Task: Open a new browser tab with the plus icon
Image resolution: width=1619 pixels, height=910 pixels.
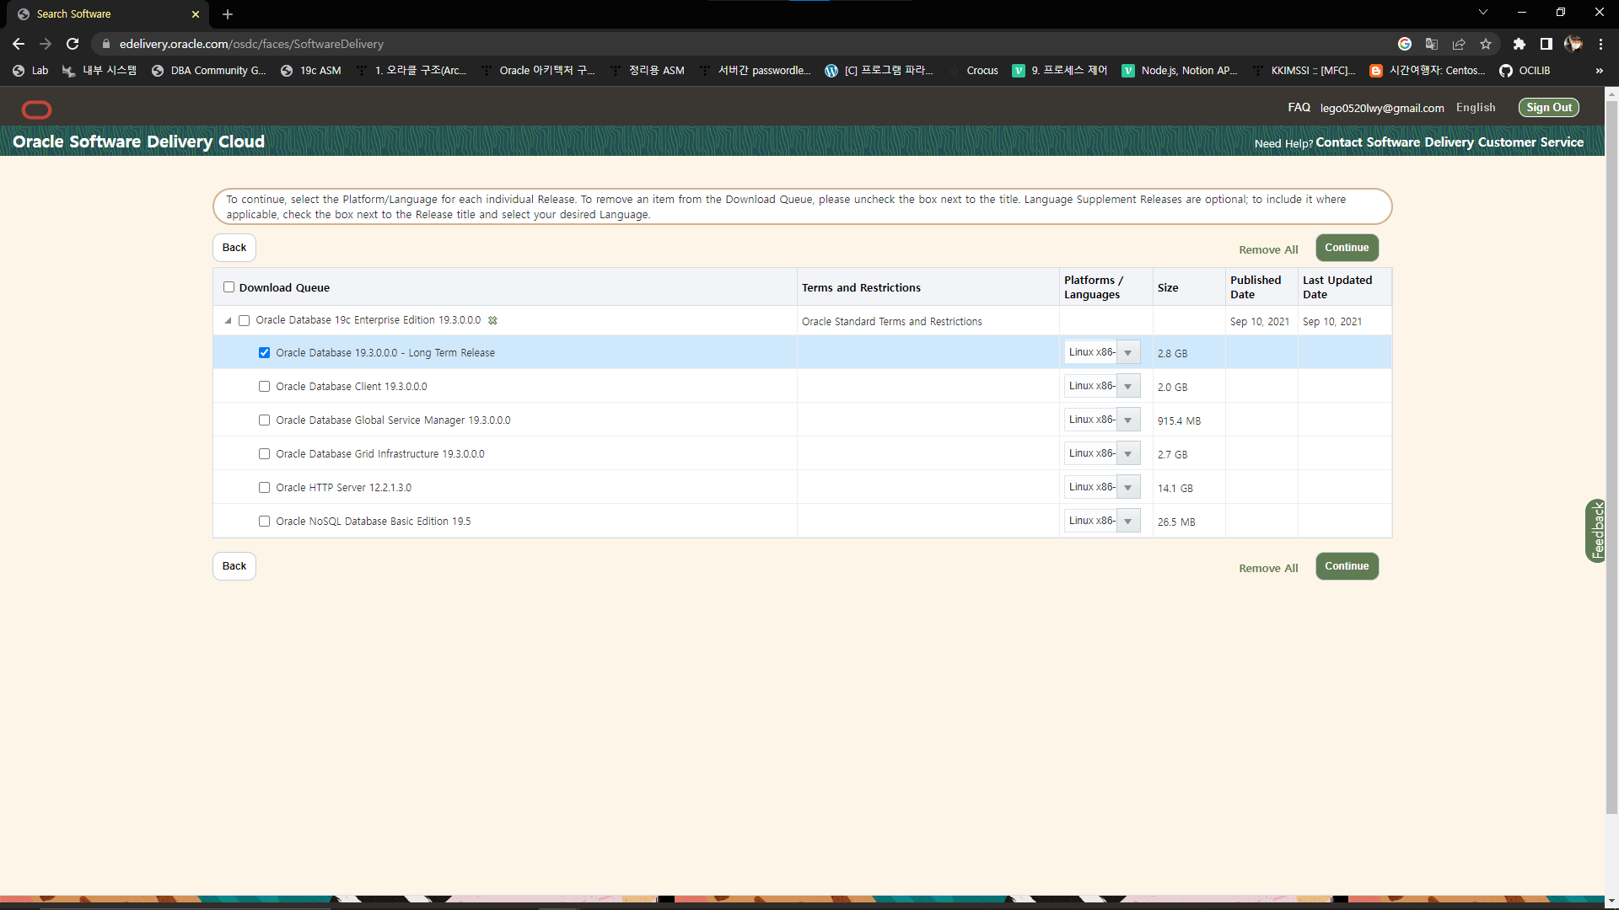Action: pos(228,14)
